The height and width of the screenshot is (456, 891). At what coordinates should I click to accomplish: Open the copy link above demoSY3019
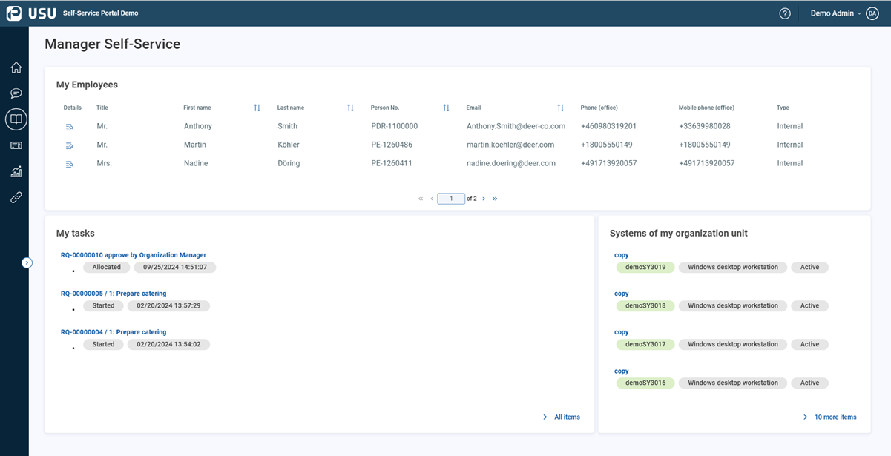pos(622,255)
